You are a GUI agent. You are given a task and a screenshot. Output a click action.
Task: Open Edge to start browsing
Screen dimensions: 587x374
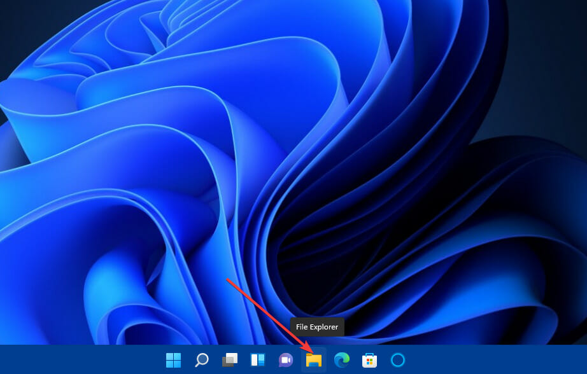342,360
